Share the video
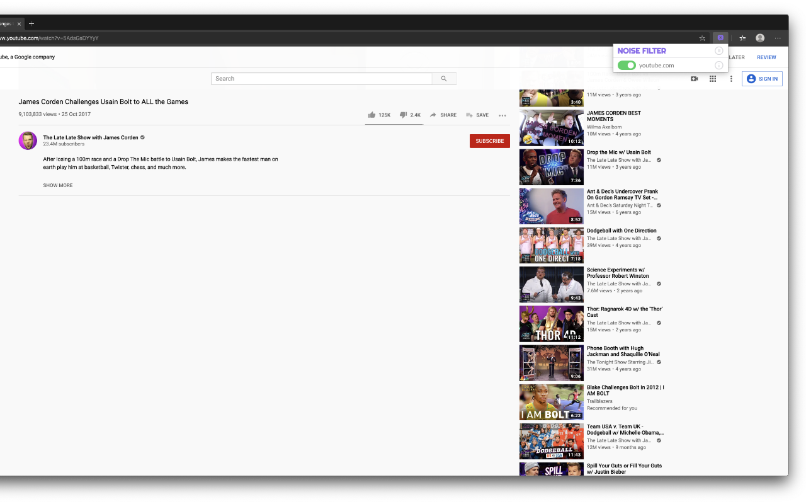Viewport: 806px width, 504px height. 443,115
